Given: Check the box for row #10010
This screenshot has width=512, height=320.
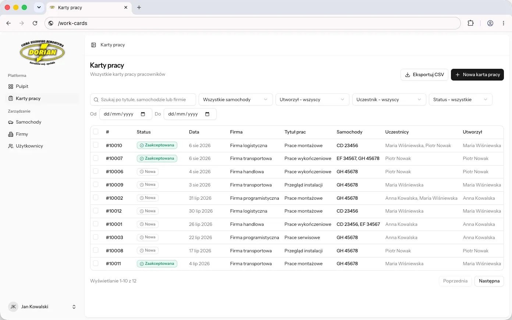Looking at the screenshot, I should (x=96, y=145).
